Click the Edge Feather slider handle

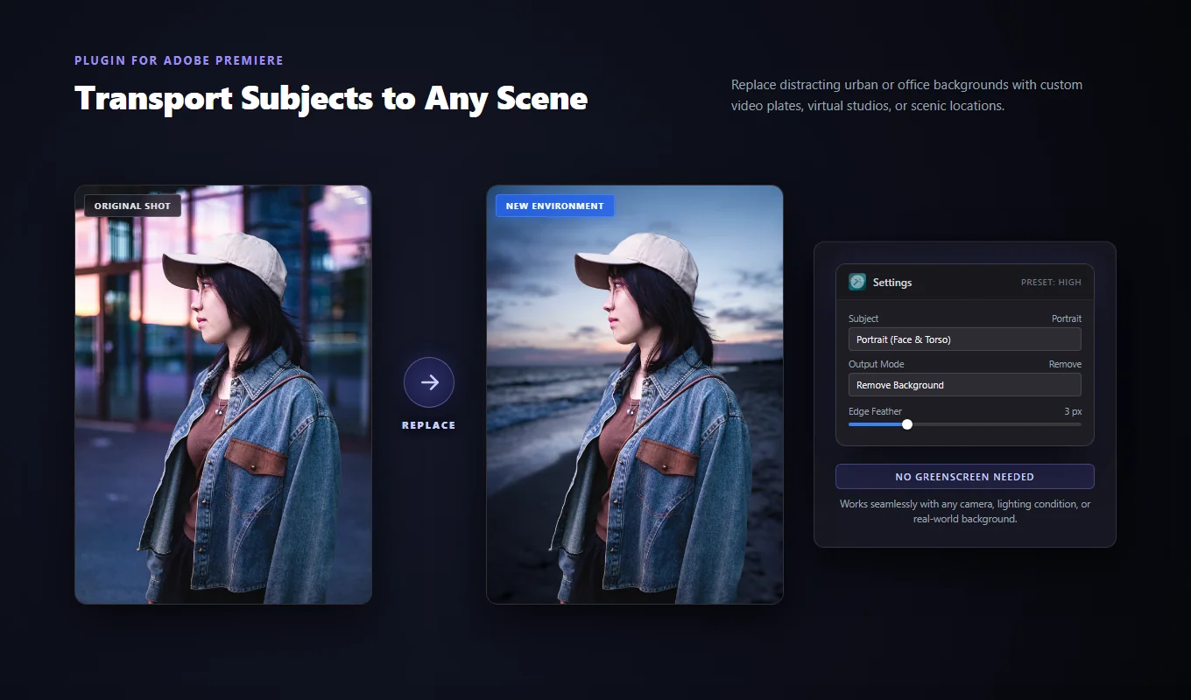pyautogui.click(x=907, y=424)
